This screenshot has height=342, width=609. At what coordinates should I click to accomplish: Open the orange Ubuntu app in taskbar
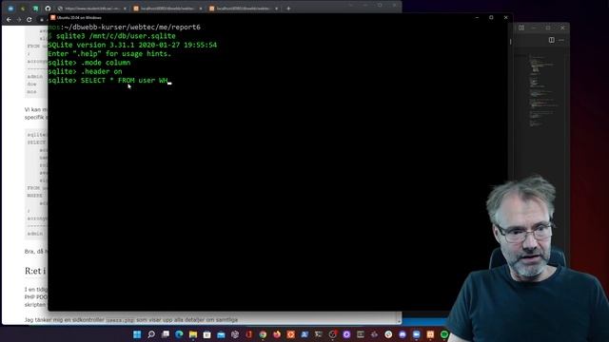[x=291, y=334]
